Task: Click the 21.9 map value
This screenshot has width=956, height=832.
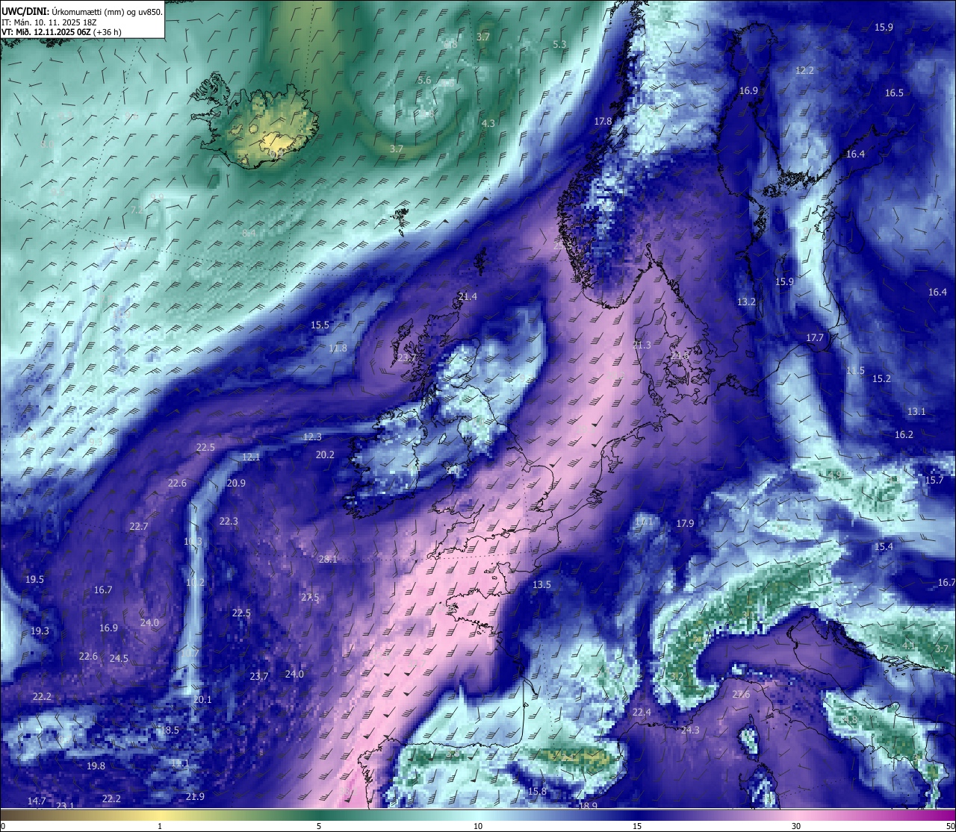Action: [195, 796]
